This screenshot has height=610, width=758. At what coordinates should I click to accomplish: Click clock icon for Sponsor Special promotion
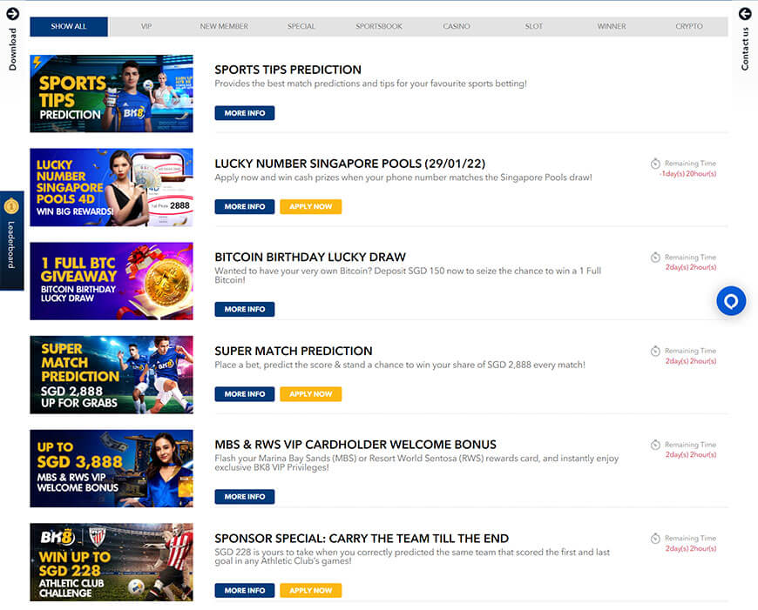coord(655,539)
